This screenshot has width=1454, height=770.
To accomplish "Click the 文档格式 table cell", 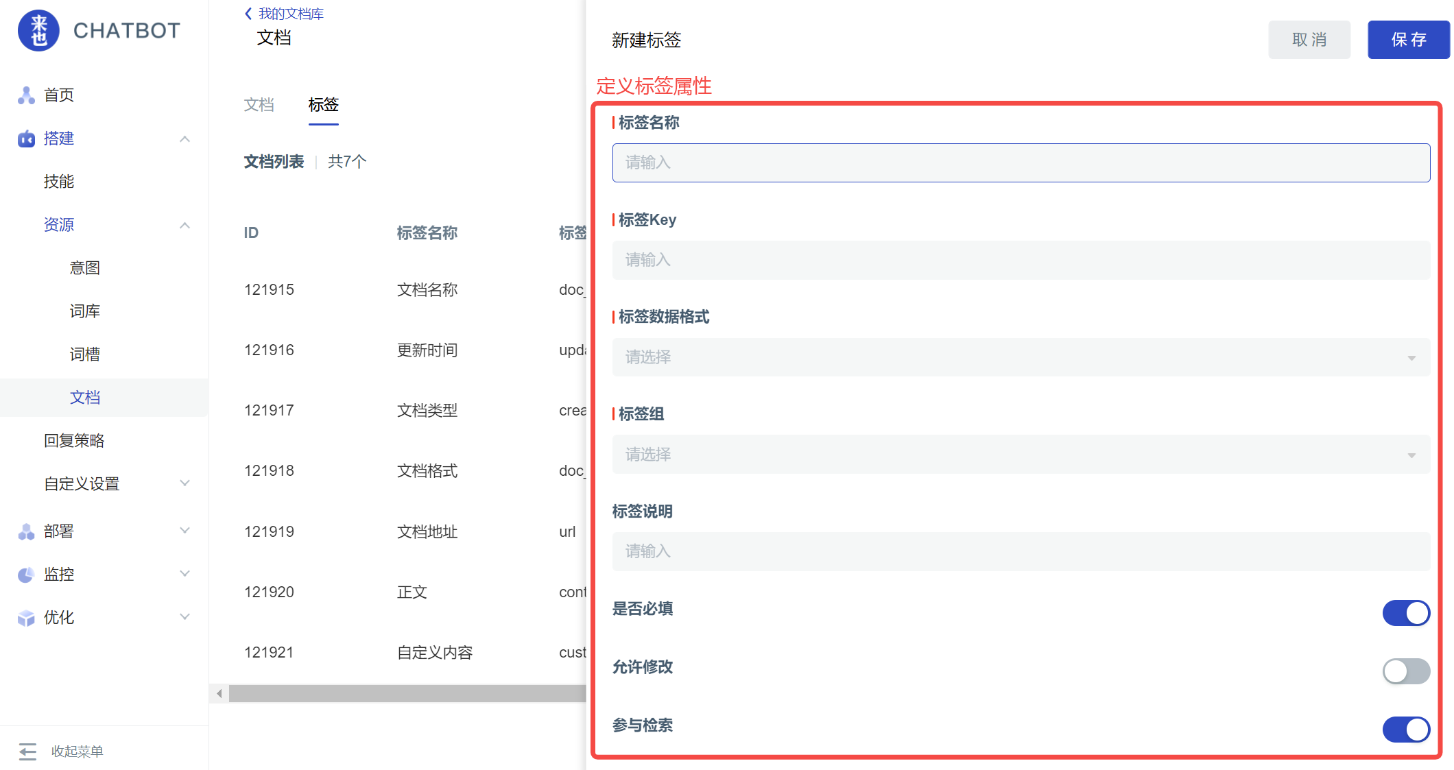I will tap(427, 471).
